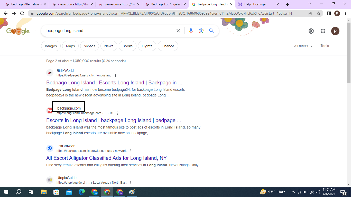The width and height of the screenshot is (351, 197).
Task: Launch Microsoft Store from the taskbar
Action: pyautogui.click(x=56, y=192)
